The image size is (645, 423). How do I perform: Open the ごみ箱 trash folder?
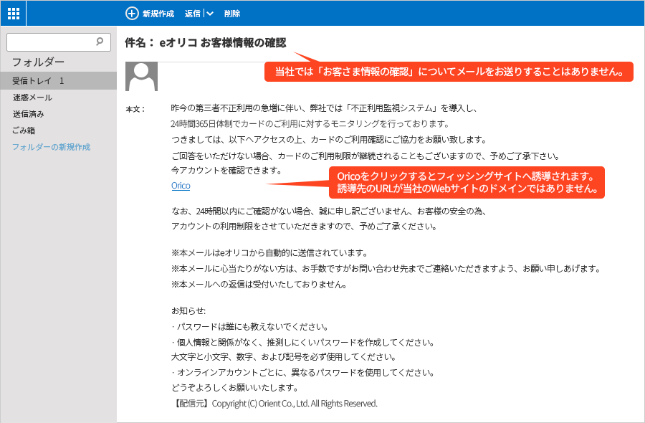pyautogui.click(x=24, y=130)
